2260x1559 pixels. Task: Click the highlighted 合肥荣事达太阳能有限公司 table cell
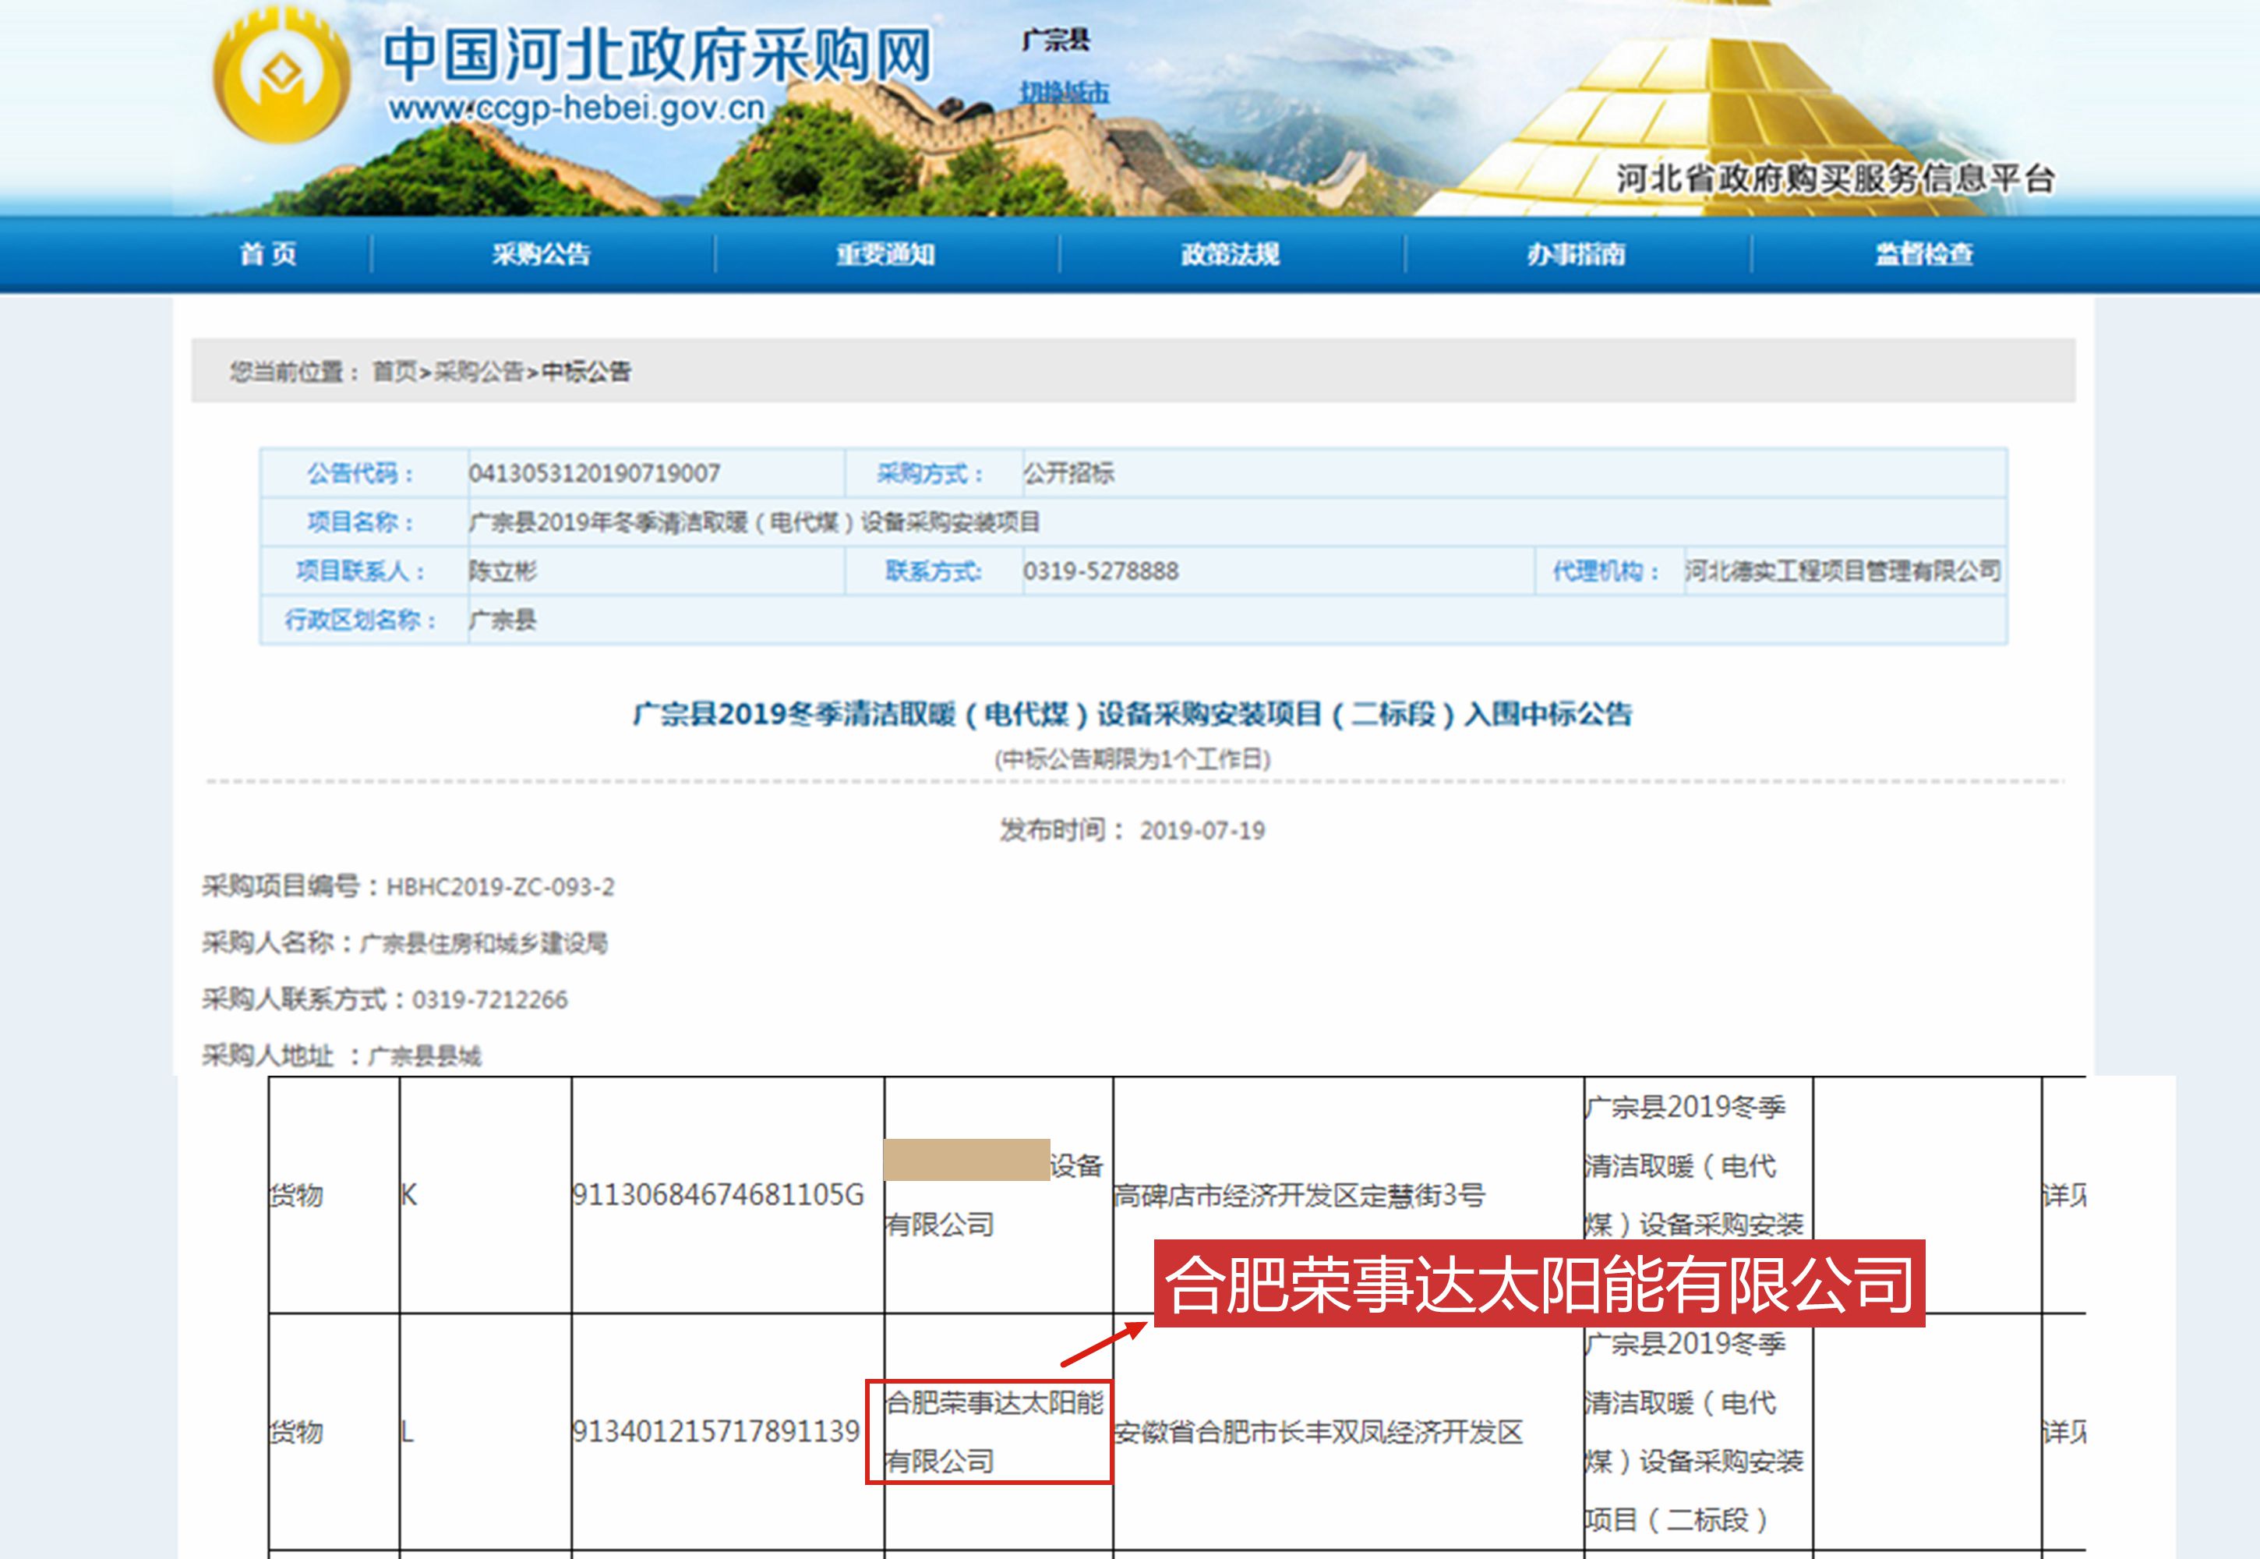coord(988,1432)
